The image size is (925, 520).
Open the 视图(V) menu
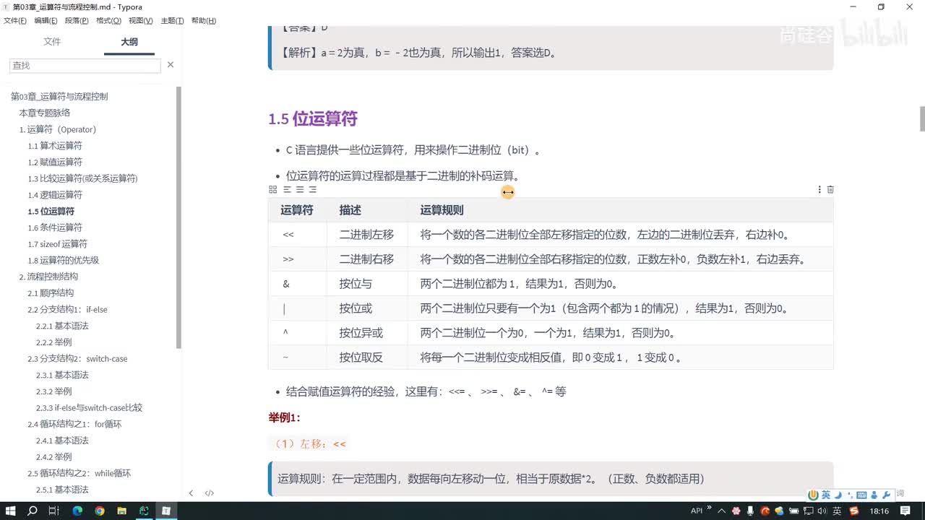[x=140, y=20]
